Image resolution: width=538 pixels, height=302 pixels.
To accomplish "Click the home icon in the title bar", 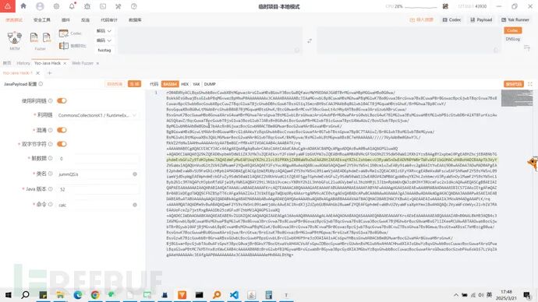I will pos(23,5).
